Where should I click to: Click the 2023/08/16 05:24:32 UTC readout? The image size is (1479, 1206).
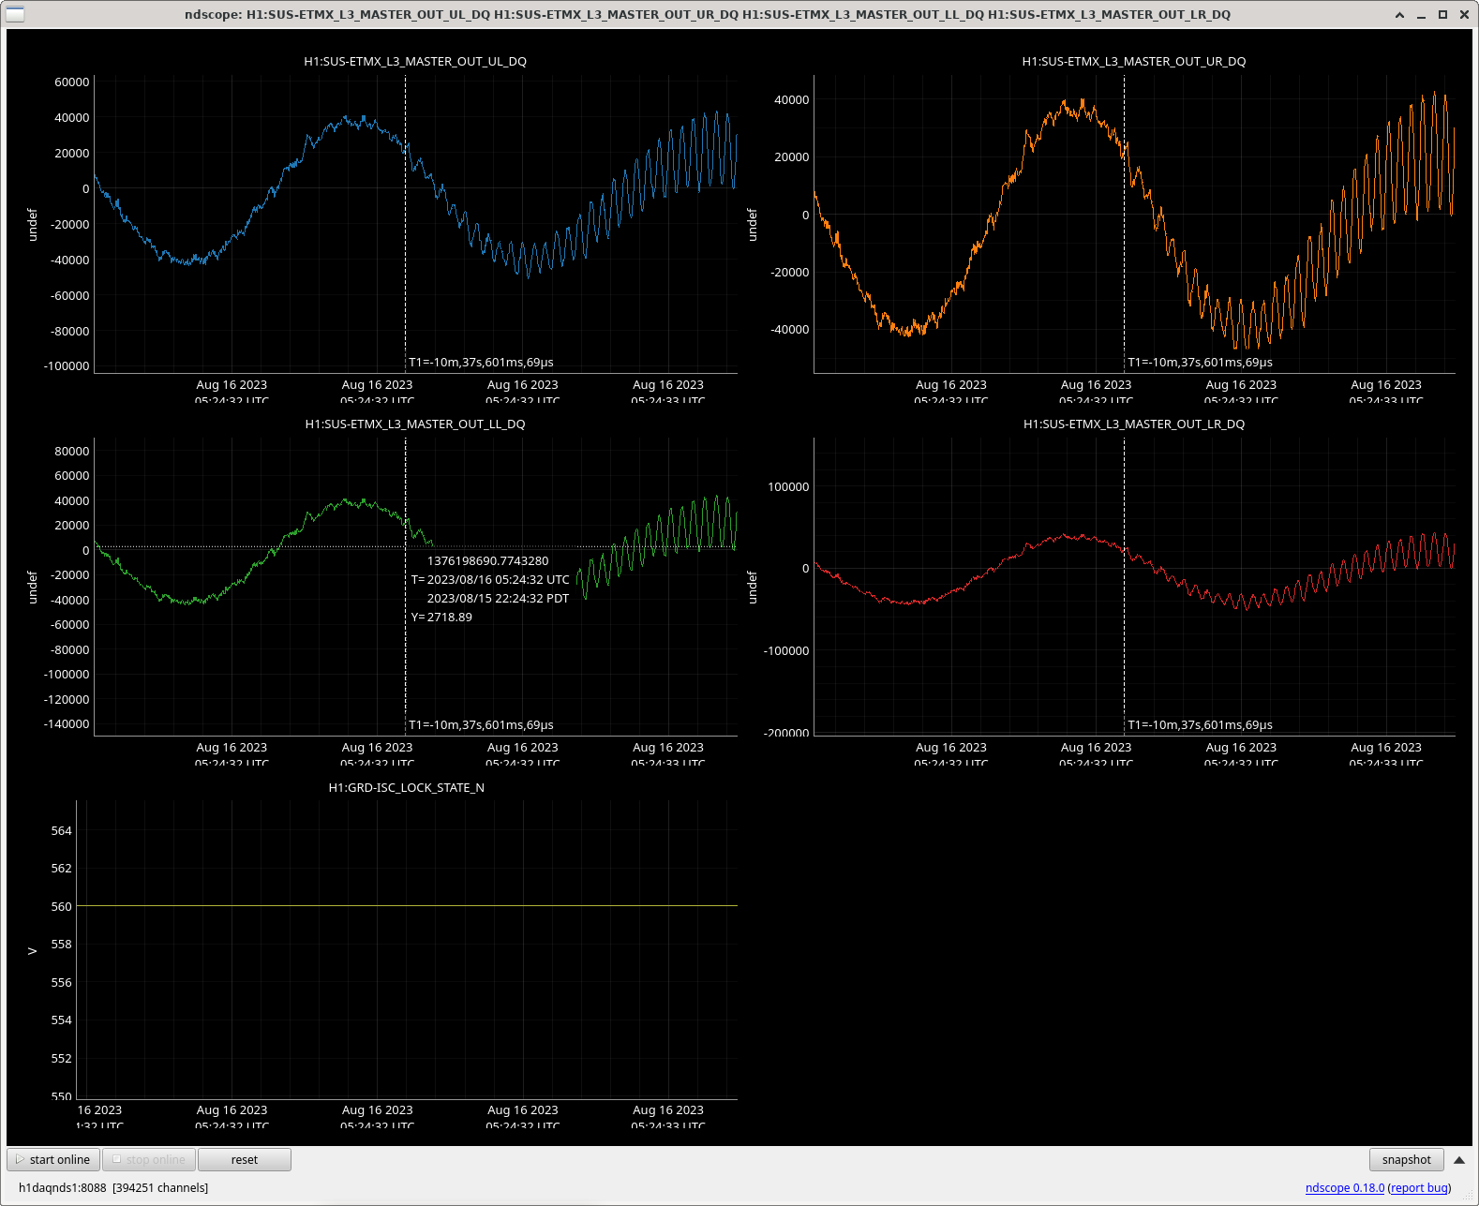(x=499, y=579)
